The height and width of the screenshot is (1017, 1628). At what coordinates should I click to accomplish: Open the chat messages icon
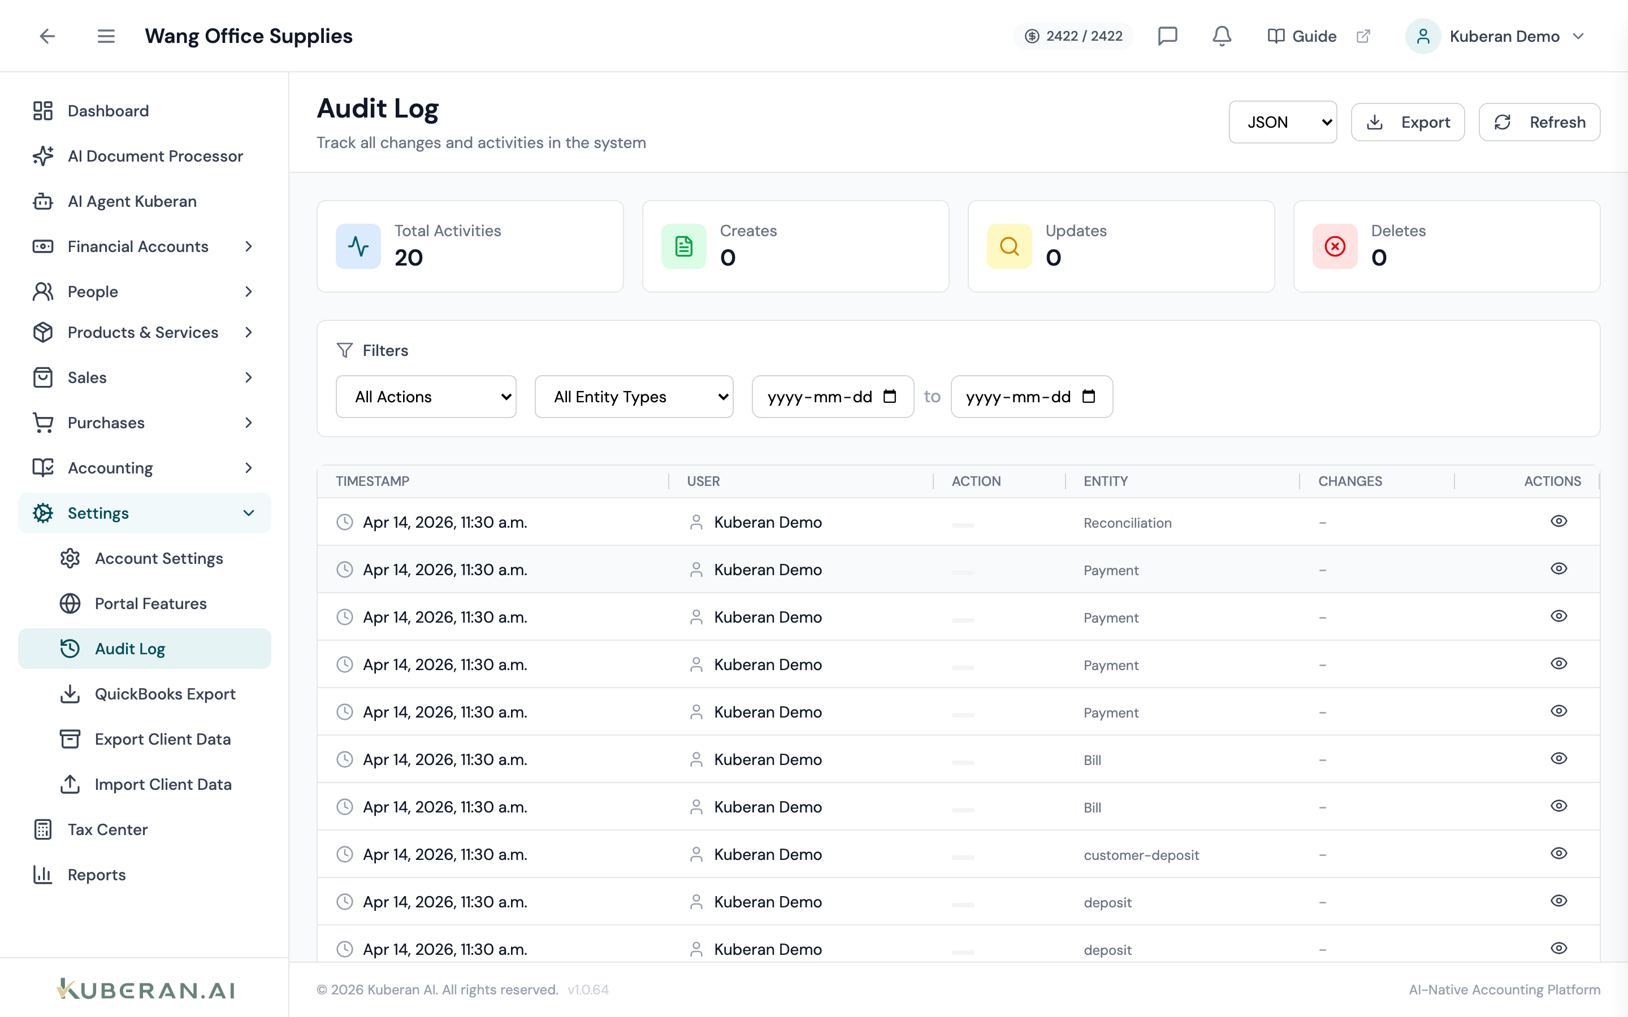pyautogui.click(x=1167, y=36)
